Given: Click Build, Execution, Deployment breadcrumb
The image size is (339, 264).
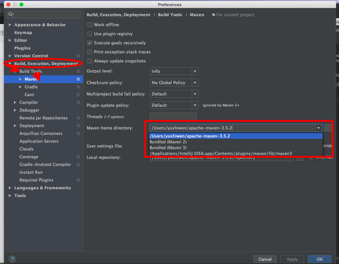Looking at the screenshot, I should [x=118, y=15].
